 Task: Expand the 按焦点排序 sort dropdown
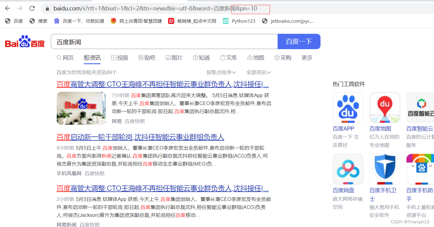[221, 72]
